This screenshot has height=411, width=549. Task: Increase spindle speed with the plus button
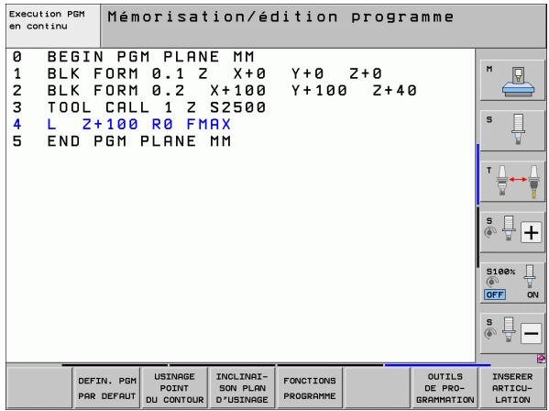[x=531, y=232]
